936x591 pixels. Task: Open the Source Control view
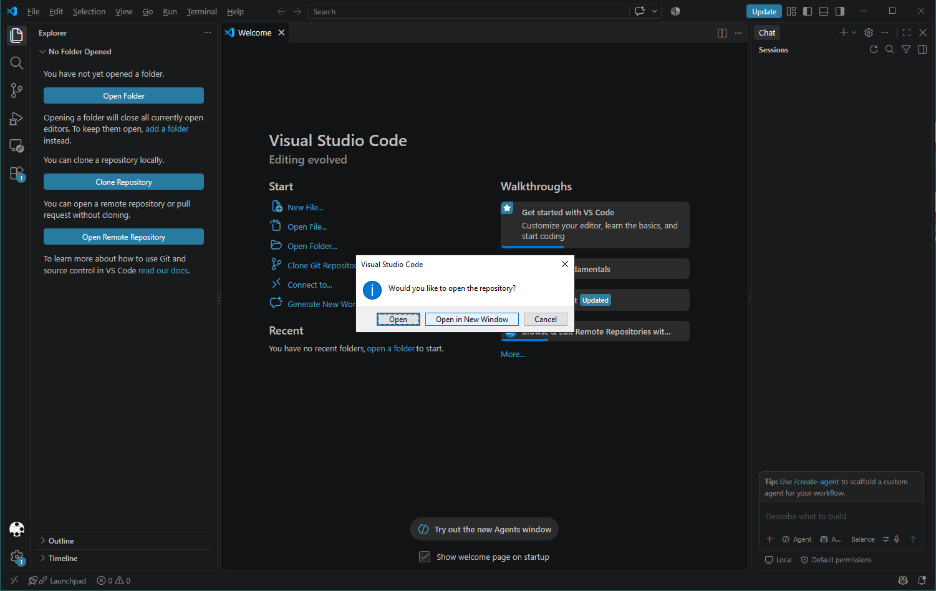[x=17, y=90]
